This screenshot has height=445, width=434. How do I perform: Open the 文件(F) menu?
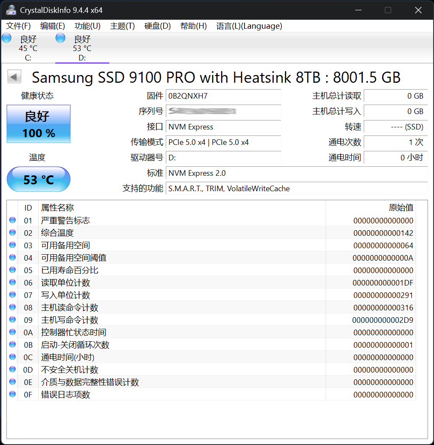click(x=17, y=26)
